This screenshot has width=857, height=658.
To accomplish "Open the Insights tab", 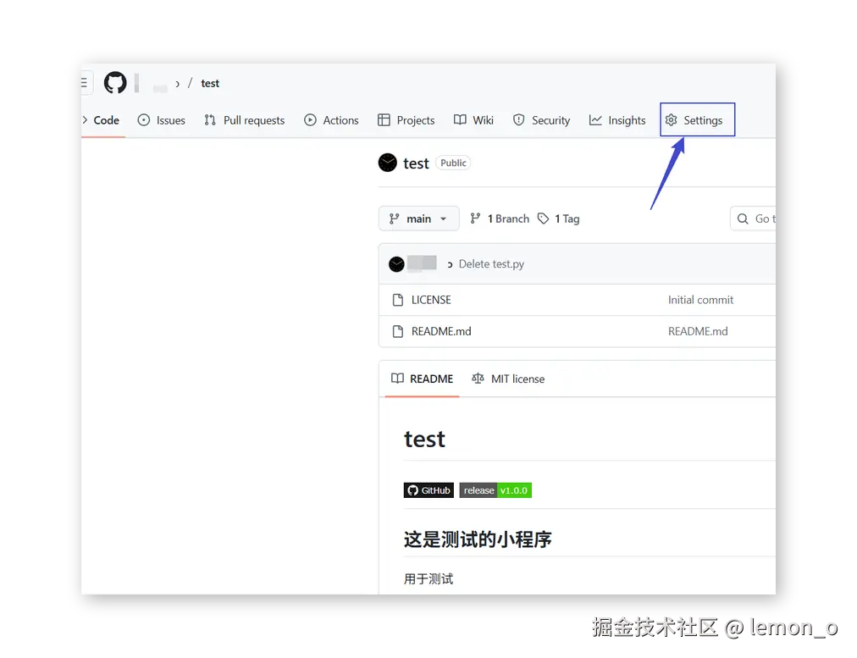I will (x=617, y=120).
